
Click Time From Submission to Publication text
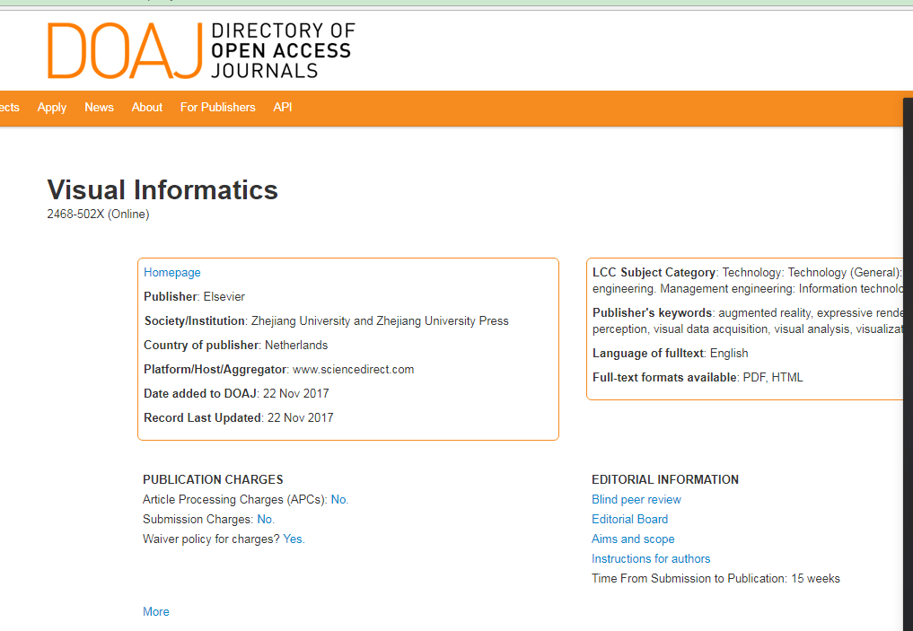[715, 579]
